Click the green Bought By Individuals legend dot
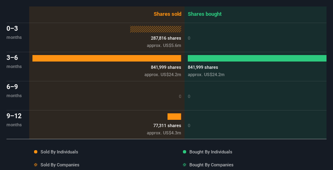Screen dimensions: 333x170 pos(185,152)
